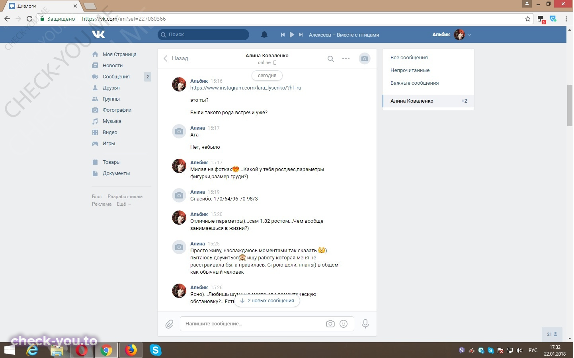The width and height of the screenshot is (574, 358).
Task: Open the Windows Start menu
Action: tap(9, 350)
